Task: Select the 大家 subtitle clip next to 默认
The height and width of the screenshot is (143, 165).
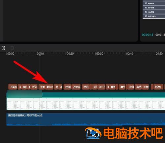Action: tap(42, 87)
